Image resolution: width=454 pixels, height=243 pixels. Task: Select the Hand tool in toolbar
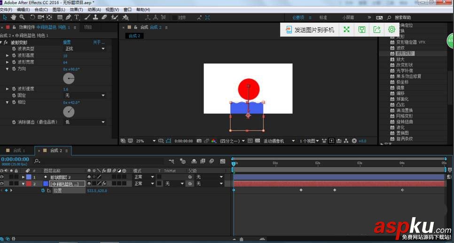click(x=14, y=17)
